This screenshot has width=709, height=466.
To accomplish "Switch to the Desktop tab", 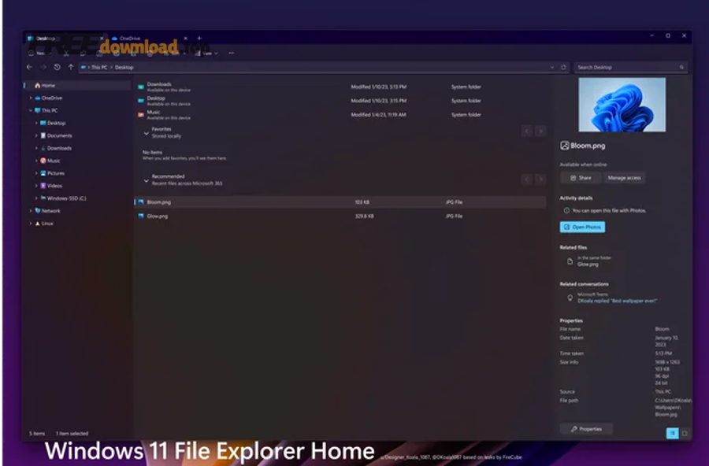I will 66,39.
